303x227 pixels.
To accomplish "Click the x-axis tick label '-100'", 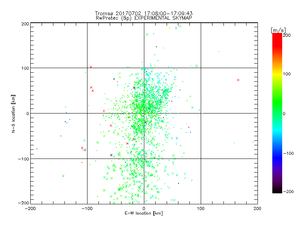I will pos(87,208).
